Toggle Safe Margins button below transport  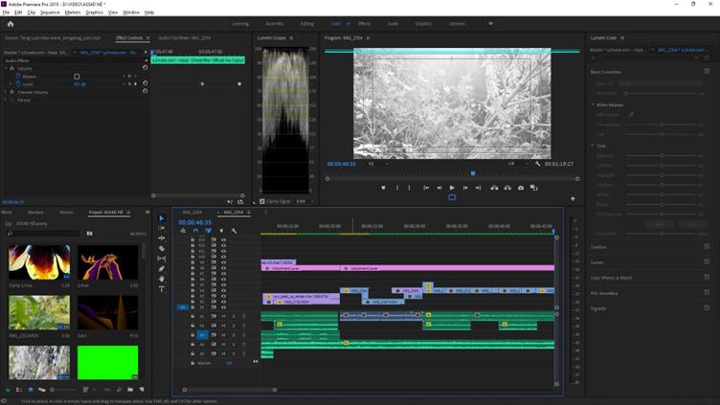point(452,197)
